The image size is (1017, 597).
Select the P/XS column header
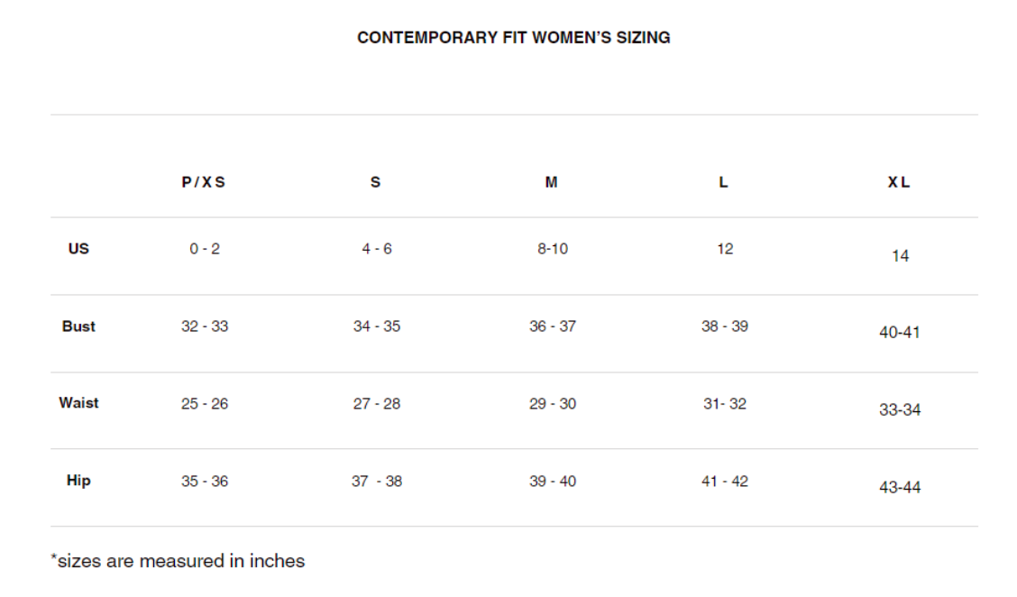point(204,182)
